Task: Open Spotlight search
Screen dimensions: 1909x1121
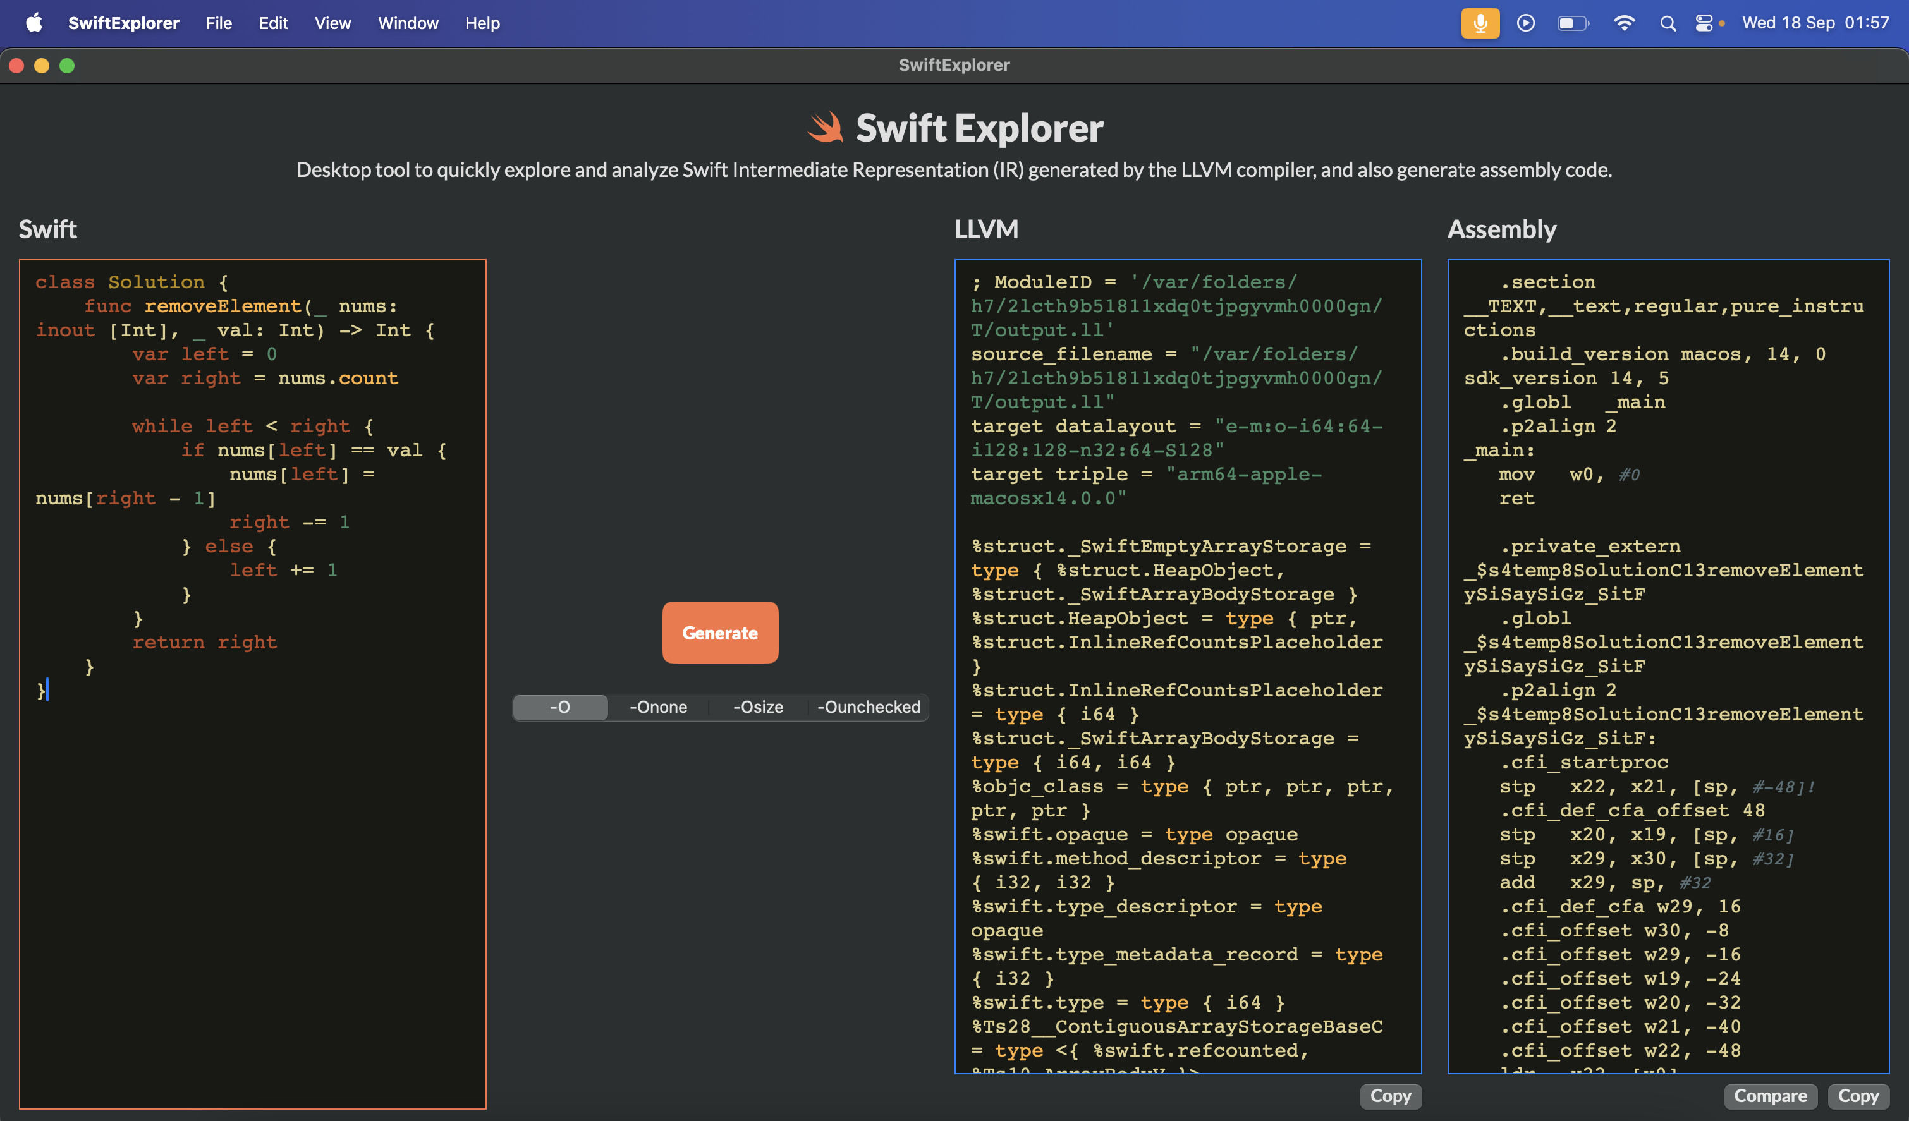Action: pos(1668,23)
